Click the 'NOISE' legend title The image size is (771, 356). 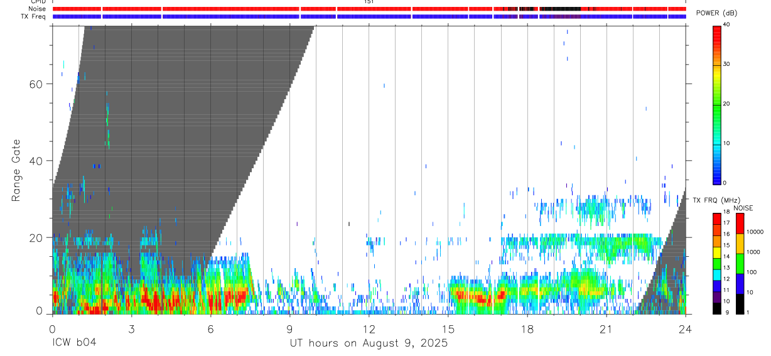pyautogui.click(x=743, y=208)
